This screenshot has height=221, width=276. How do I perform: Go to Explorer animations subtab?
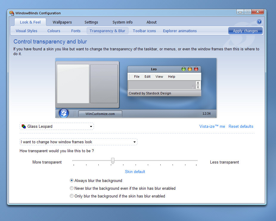180,31
